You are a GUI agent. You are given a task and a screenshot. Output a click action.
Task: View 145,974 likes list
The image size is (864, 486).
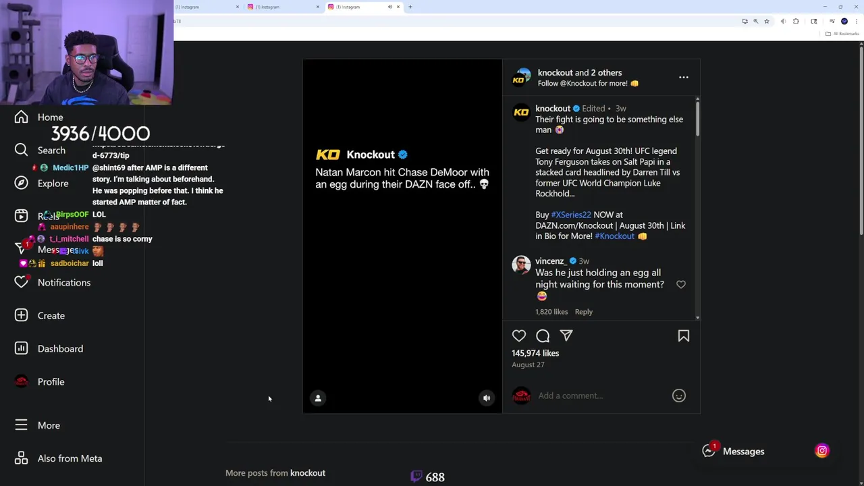535,353
